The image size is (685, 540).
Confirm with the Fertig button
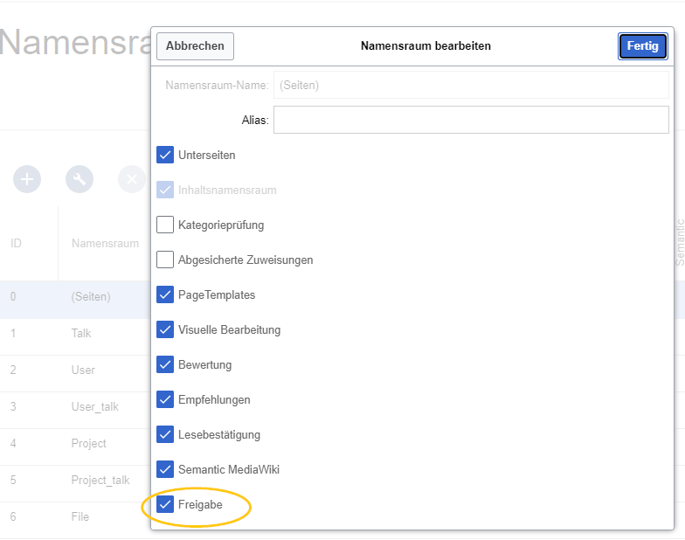click(x=642, y=46)
